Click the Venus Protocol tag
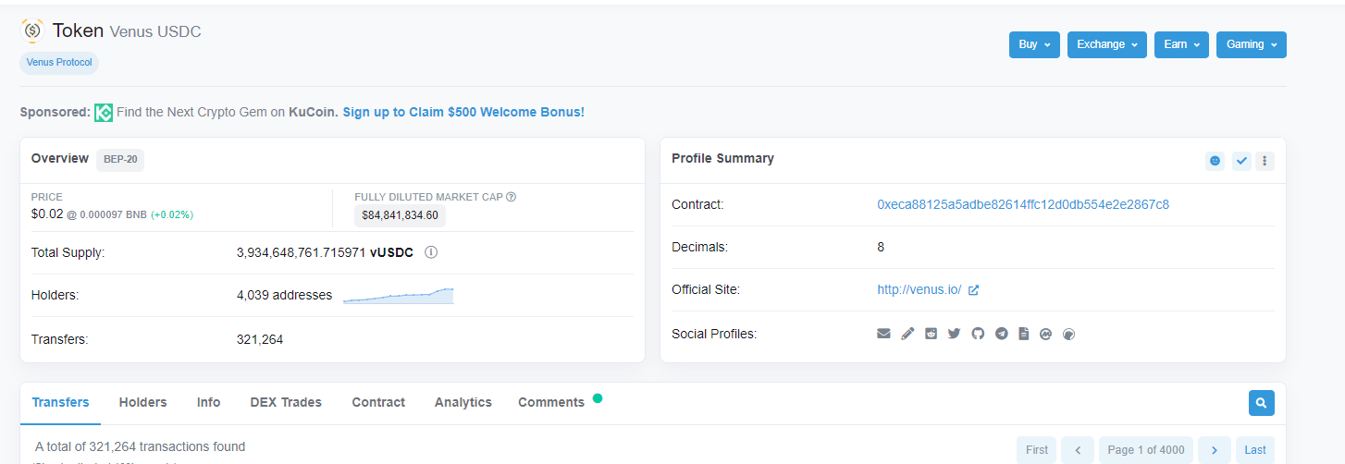This screenshot has width=1345, height=464. (x=59, y=63)
